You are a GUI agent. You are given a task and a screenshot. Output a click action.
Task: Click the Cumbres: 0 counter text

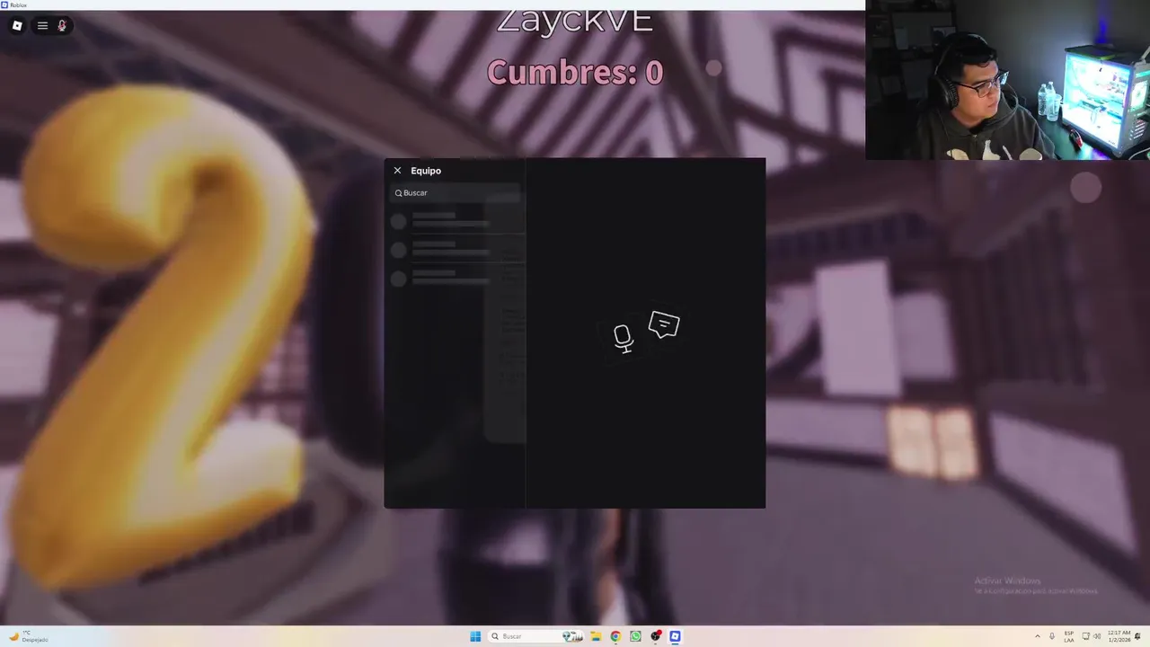pyautogui.click(x=575, y=72)
